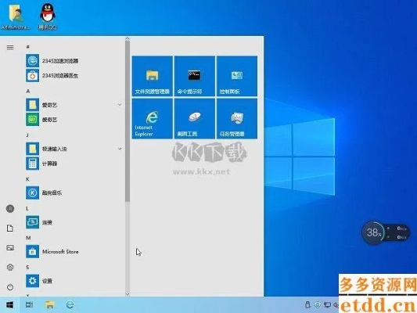Image resolution: width=417 pixels, height=313 pixels.
Task: Expand the 极速输入法 folder chevron
Action: 120,149
